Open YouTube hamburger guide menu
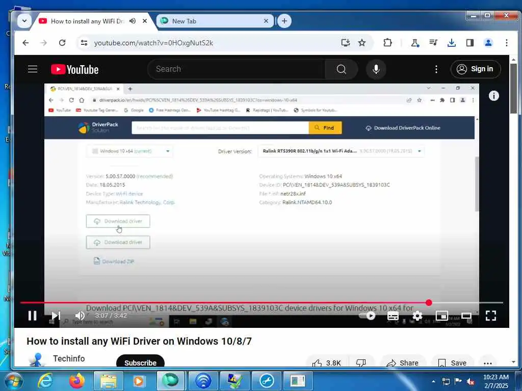 click(x=32, y=69)
